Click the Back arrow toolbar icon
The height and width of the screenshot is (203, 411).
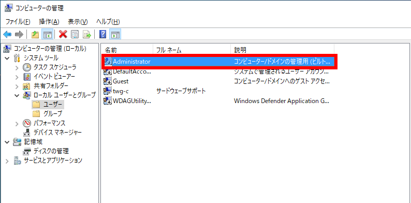[7, 34]
